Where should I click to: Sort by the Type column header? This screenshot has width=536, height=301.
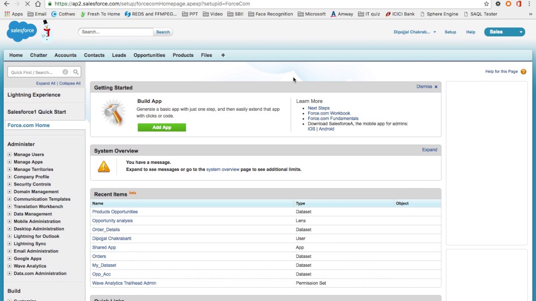[300, 203]
